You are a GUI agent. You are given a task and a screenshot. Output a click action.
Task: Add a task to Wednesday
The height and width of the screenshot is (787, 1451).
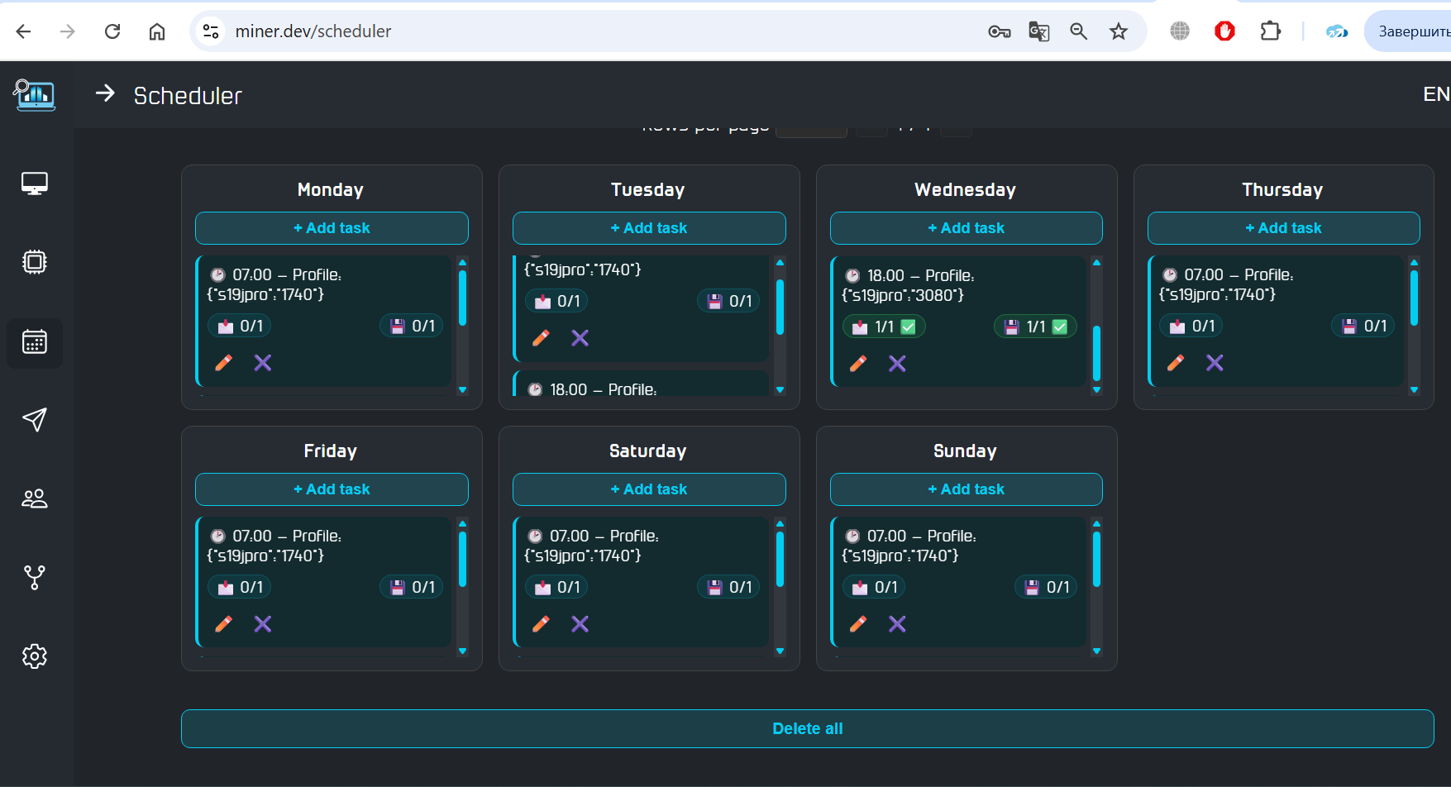pyautogui.click(x=967, y=228)
